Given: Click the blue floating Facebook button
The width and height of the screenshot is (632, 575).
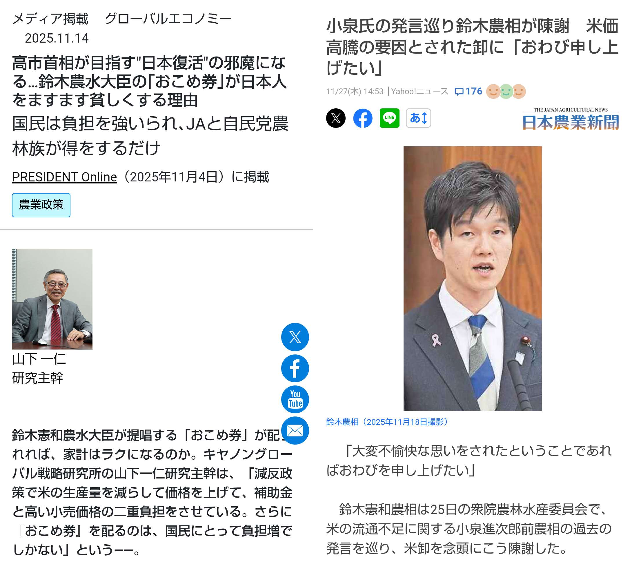Looking at the screenshot, I should click(295, 368).
